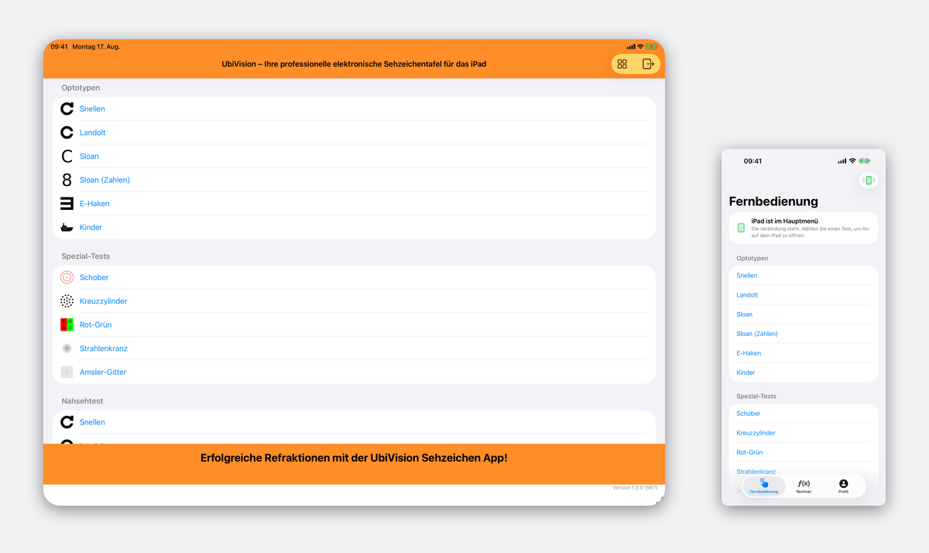This screenshot has height=553, width=929.
Task: Tap the 'Spezial-Tests' header on iPhone
Action: (756, 396)
